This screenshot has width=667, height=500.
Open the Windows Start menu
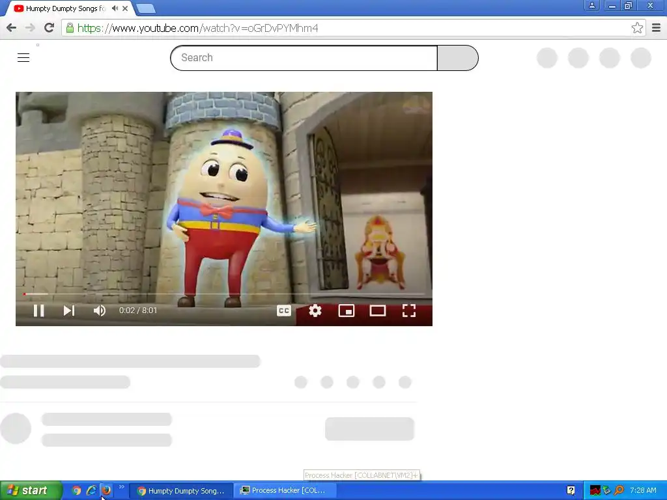point(31,491)
